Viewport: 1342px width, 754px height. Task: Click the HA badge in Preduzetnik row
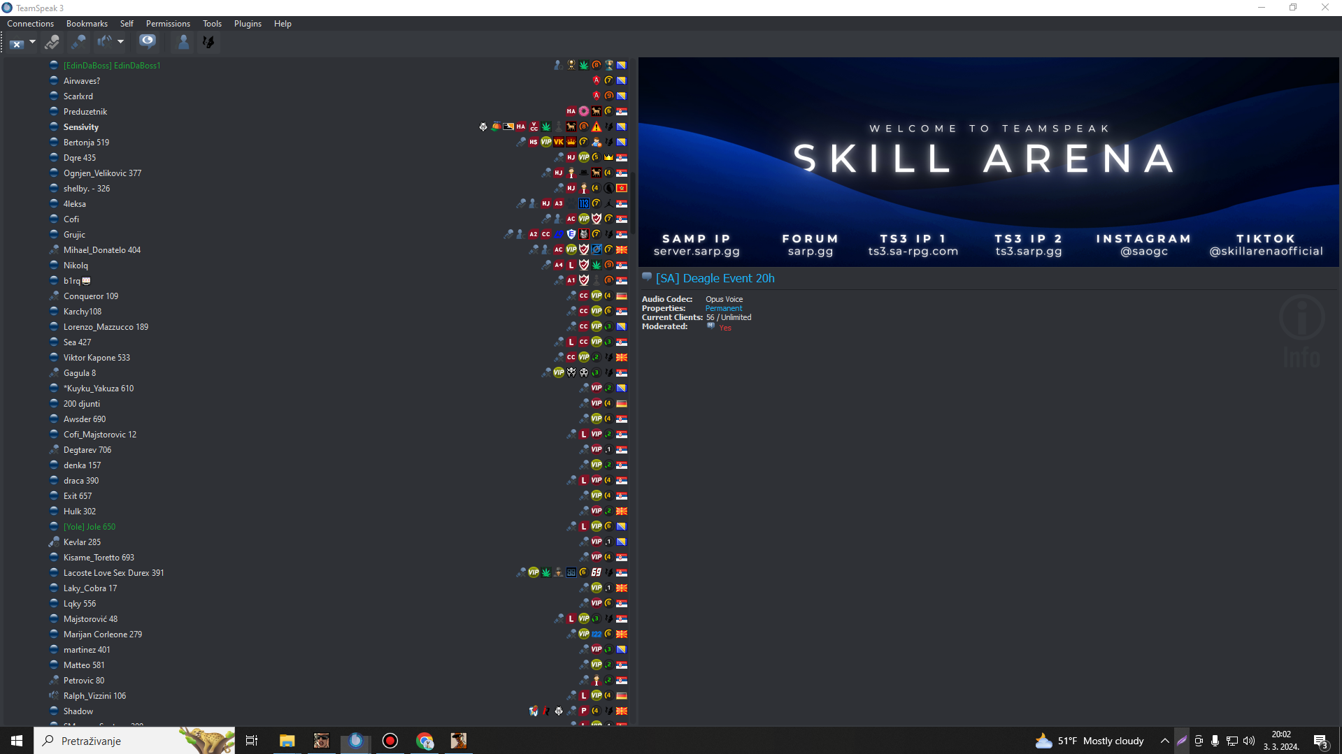click(571, 112)
